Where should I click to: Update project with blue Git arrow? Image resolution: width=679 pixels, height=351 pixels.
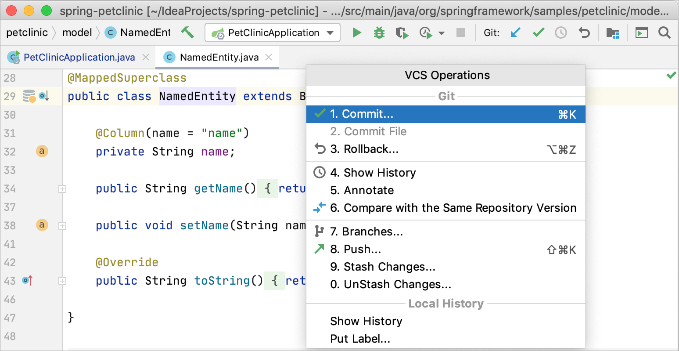(516, 33)
